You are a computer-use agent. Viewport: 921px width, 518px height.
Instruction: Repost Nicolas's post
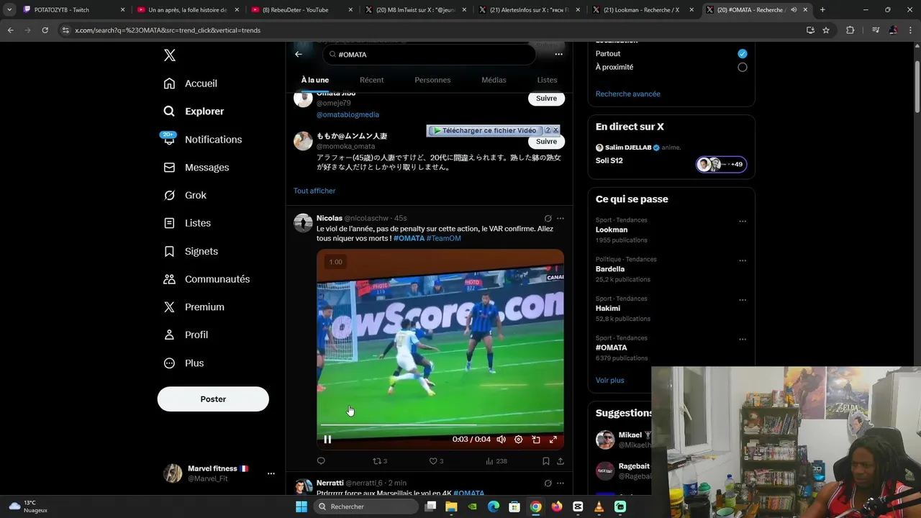click(x=379, y=461)
